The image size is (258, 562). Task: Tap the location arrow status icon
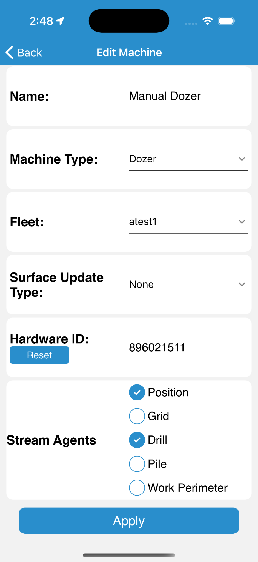(x=60, y=21)
